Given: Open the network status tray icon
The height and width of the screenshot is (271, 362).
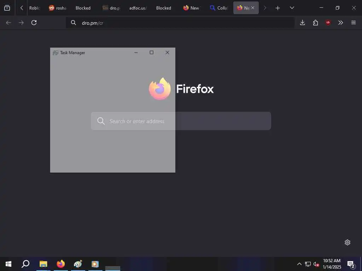Looking at the screenshot, I should pos(308,264).
